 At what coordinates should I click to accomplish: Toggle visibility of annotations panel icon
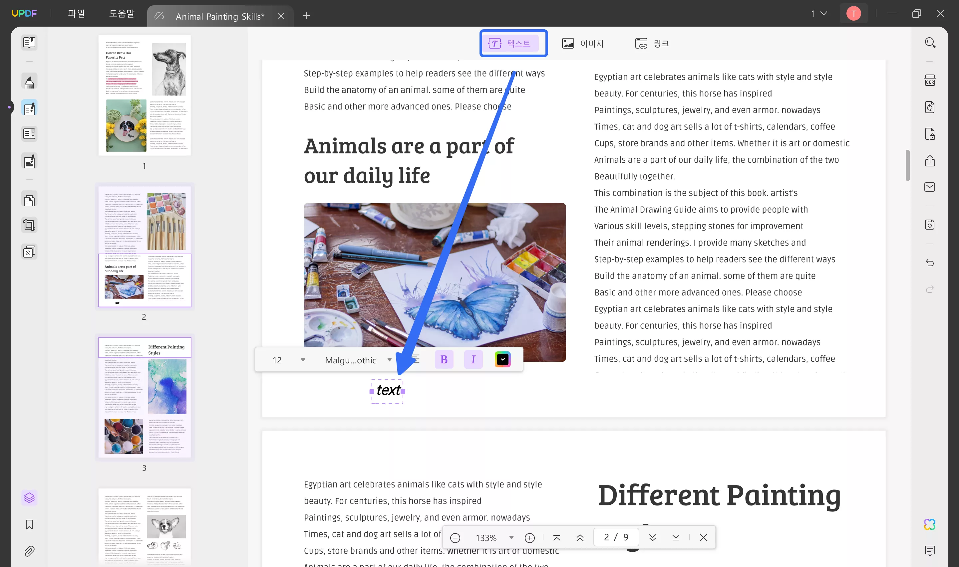coord(29,498)
